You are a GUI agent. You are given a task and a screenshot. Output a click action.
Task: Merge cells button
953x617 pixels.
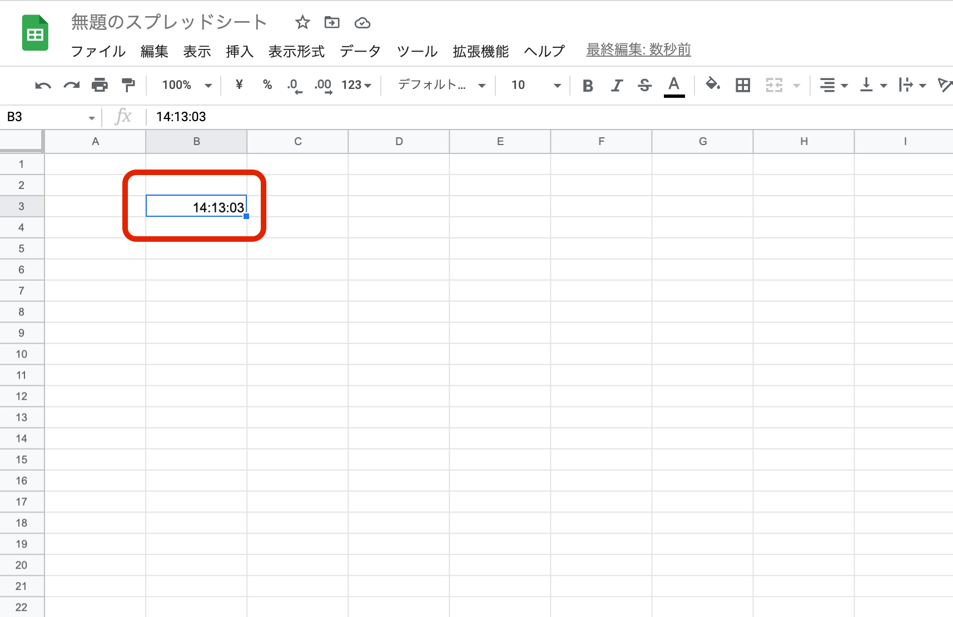774,85
